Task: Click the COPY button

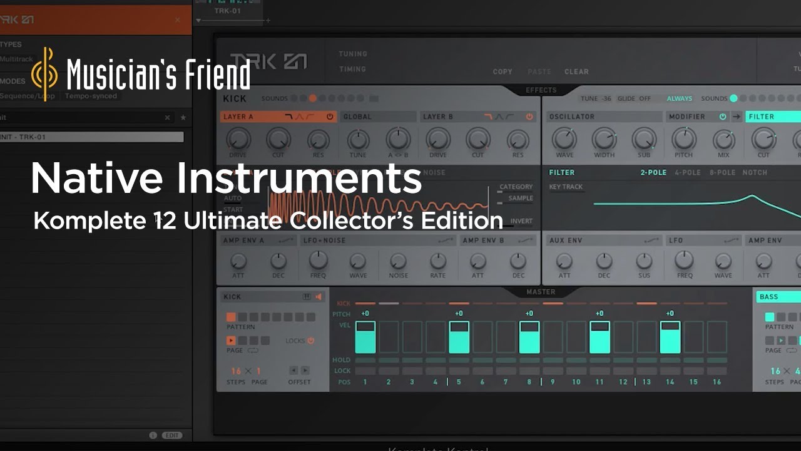Action: 503,71
